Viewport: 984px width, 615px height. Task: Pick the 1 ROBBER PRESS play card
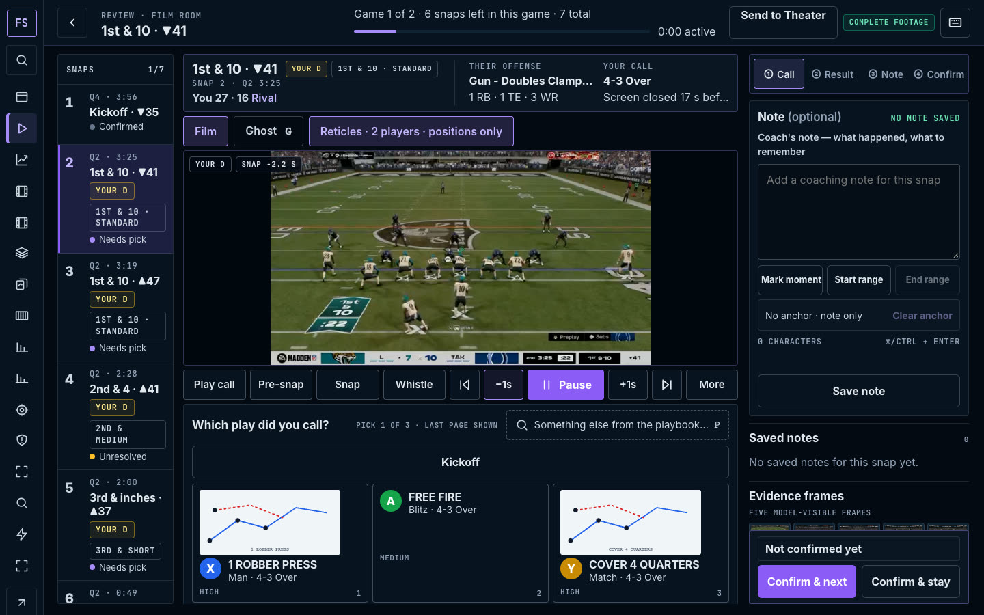pos(280,543)
